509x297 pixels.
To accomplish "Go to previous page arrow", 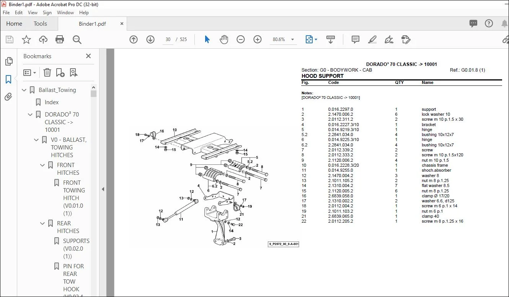I will 134,39.
